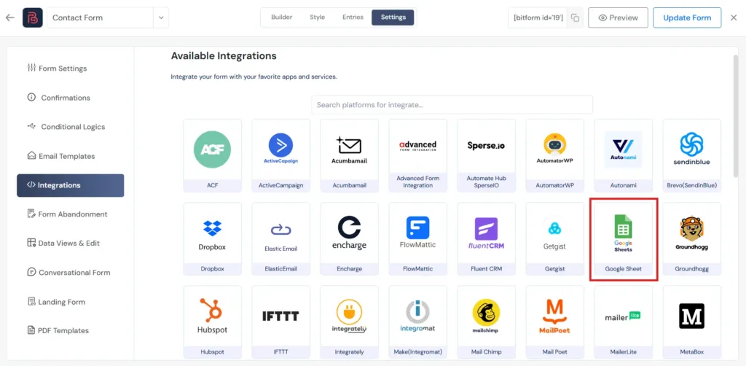Open the Mail Chimp integration
This screenshot has height=366, width=746.
pyautogui.click(x=486, y=316)
